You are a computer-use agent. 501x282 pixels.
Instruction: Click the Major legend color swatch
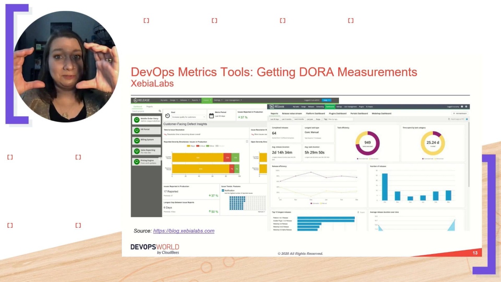pos(188,146)
